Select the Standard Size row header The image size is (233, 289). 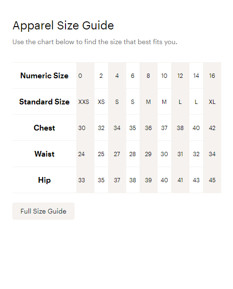coord(45,102)
